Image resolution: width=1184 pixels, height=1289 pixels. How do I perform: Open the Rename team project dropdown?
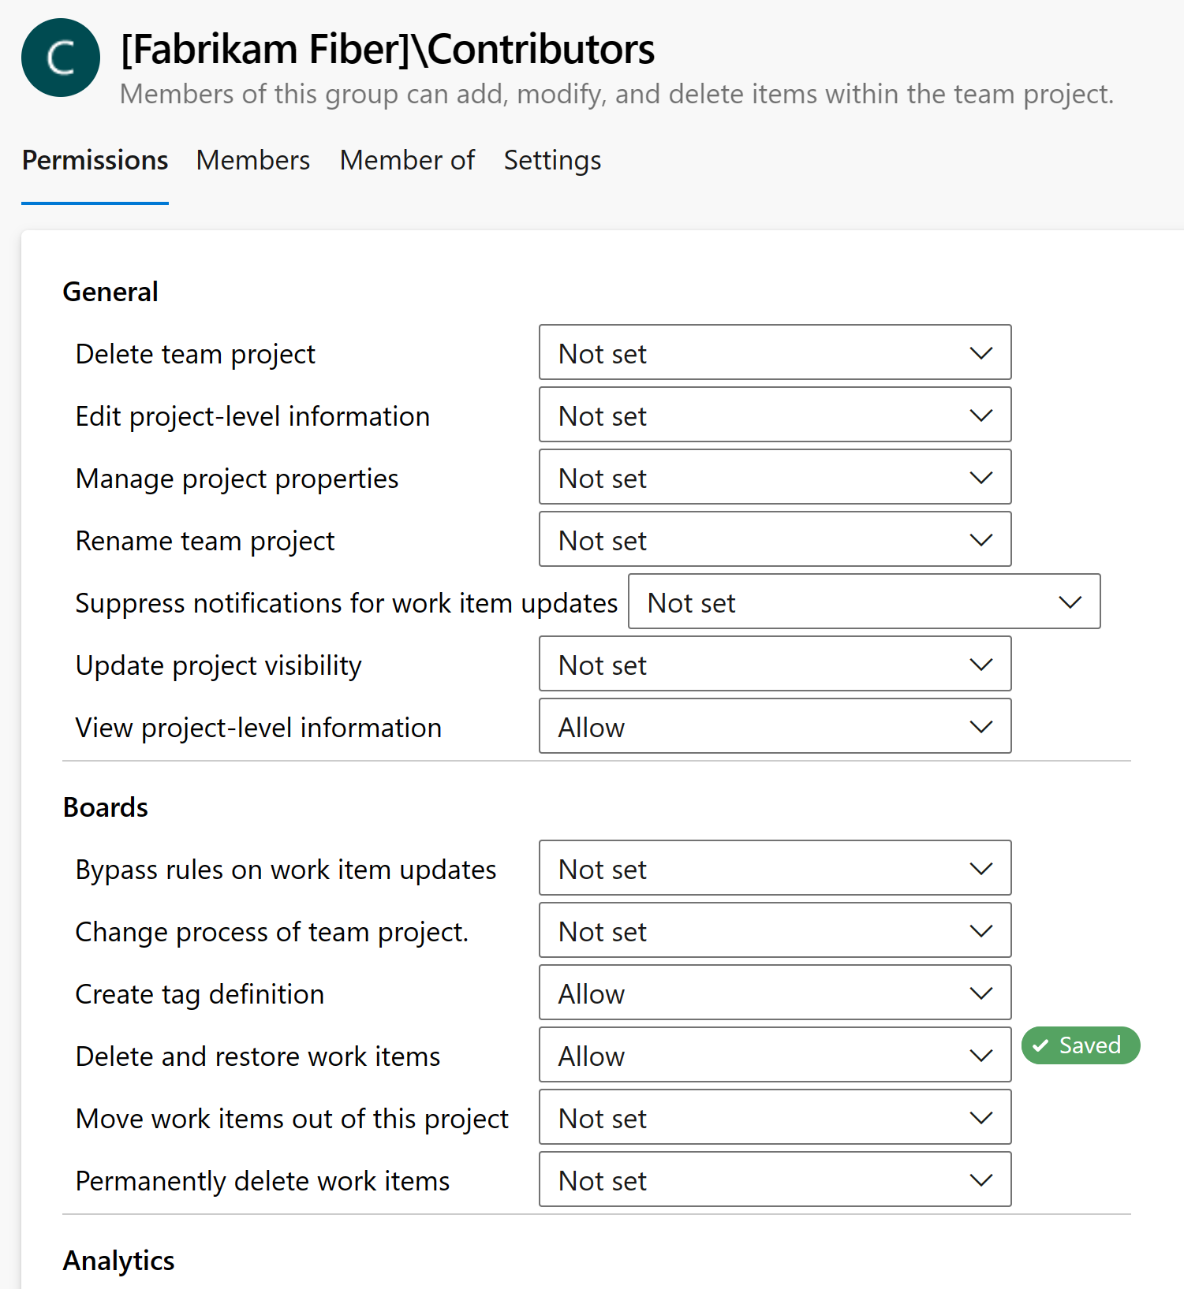774,539
